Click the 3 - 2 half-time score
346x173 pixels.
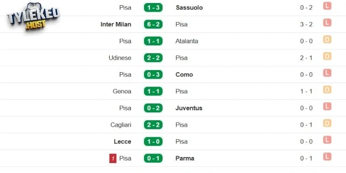point(307,24)
